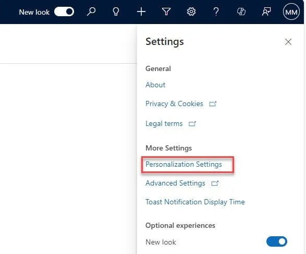This screenshot has width=306, height=254.
Task: Open Toast Notification Display Time
Action: click(x=195, y=202)
